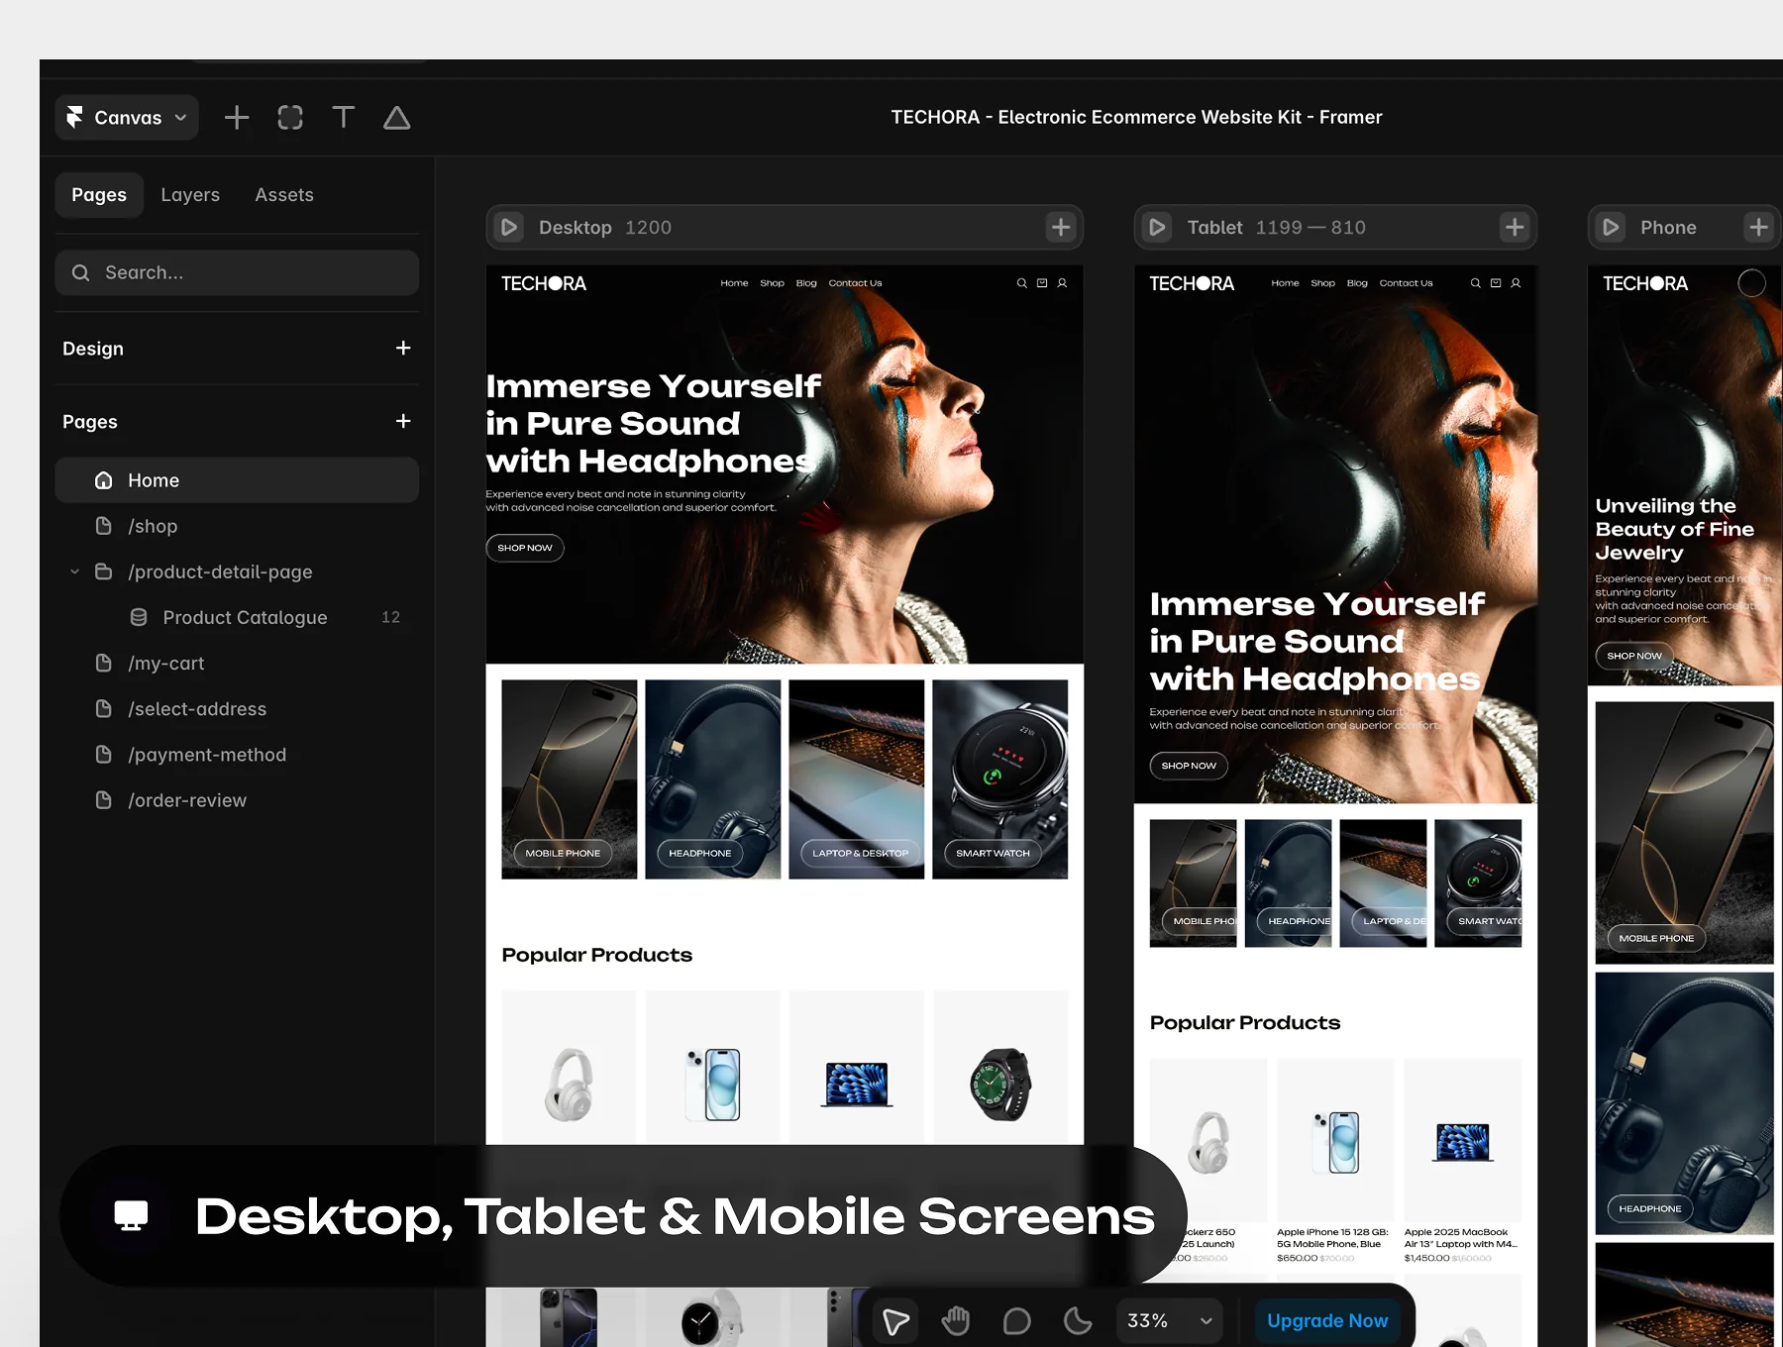The width and height of the screenshot is (1783, 1347).
Task: Select MOBILE PHONE category card in Desktop frame
Action: click(x=570, y=779)
